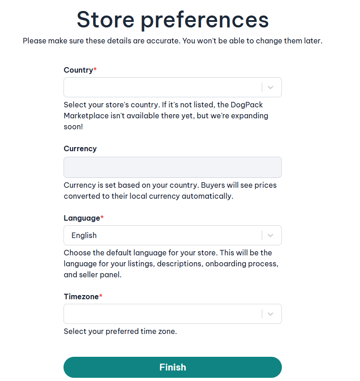Click the currency conversion helper text

170,190
